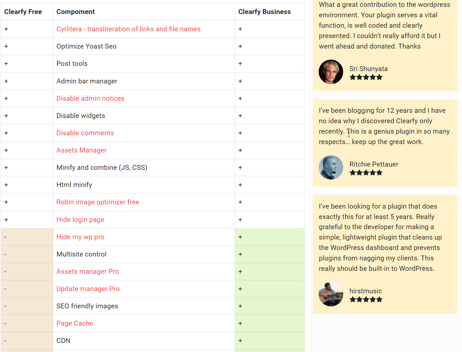Click Sri Shunyata's profile photo
This screenshot has width=462, height=352.
click(331, 72)
